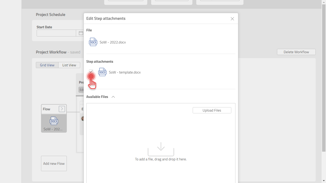Collapse the Available Files section
326x183 pixels.
pyautogui.click(x=113, y=97)
